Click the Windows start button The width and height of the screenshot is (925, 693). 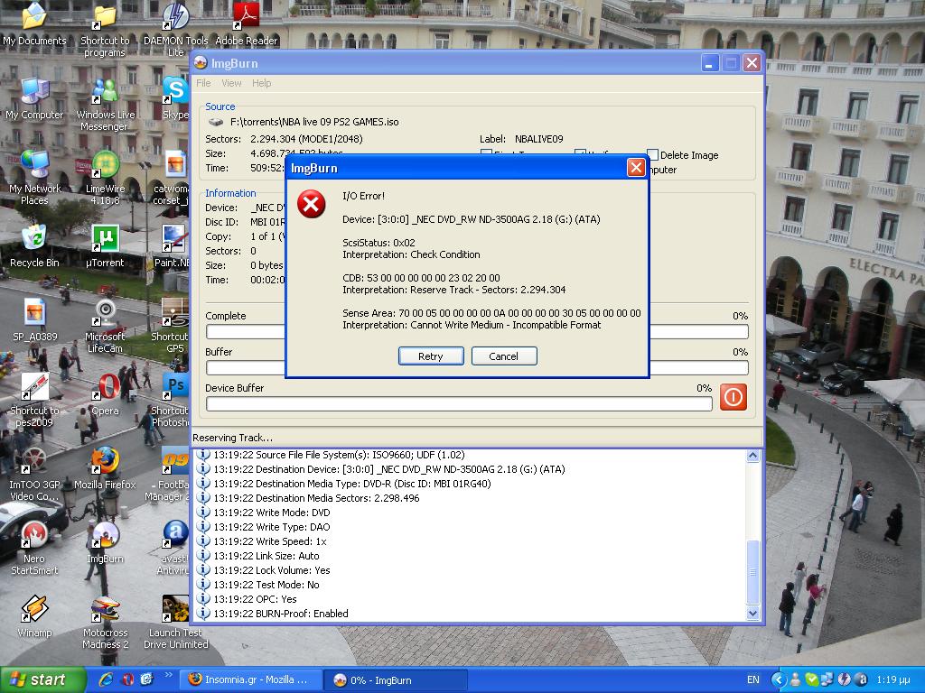tap(42, 680)
